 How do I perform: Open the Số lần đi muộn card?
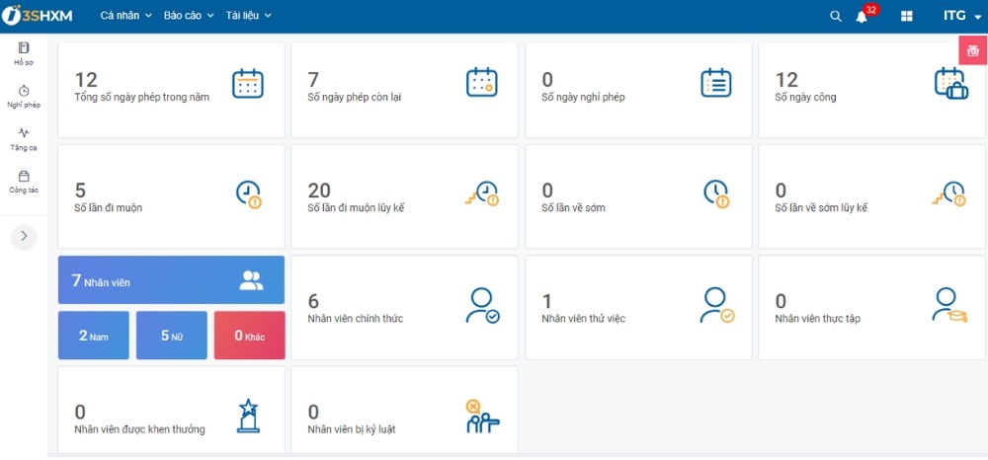click(171, 196)
